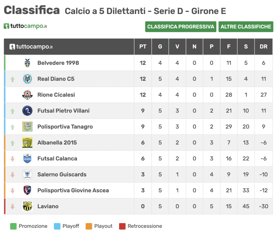Viewport: 277px width, 236px height.
Task: Click the Polisportiva Giovine Ascea crest
Action: pos(27,190)
